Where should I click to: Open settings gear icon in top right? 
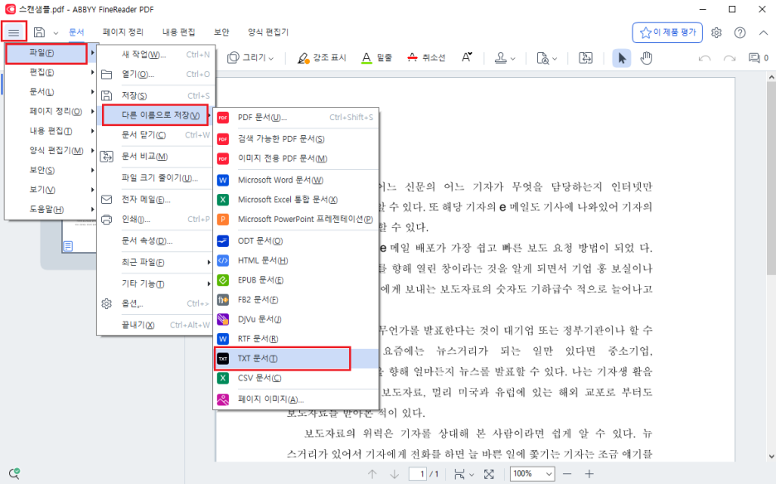[716, 32]
